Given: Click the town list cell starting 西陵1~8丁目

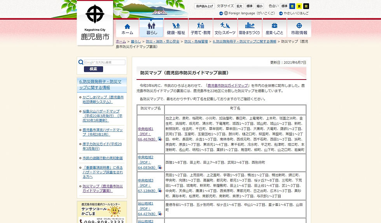Looking at the screenshot, I should tap(235, 162).
